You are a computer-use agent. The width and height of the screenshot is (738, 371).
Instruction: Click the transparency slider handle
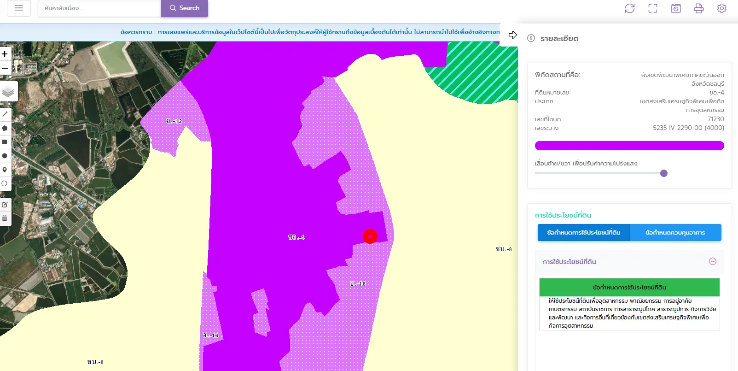coord(663,173)
